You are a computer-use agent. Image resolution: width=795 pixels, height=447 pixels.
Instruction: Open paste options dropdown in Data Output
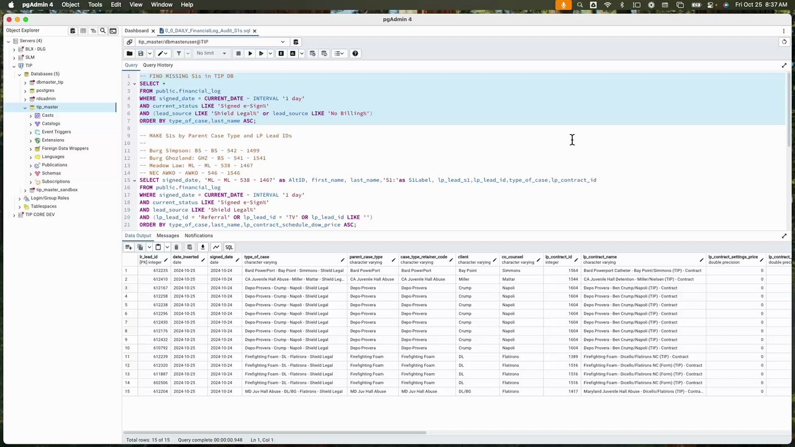[166, 247]
